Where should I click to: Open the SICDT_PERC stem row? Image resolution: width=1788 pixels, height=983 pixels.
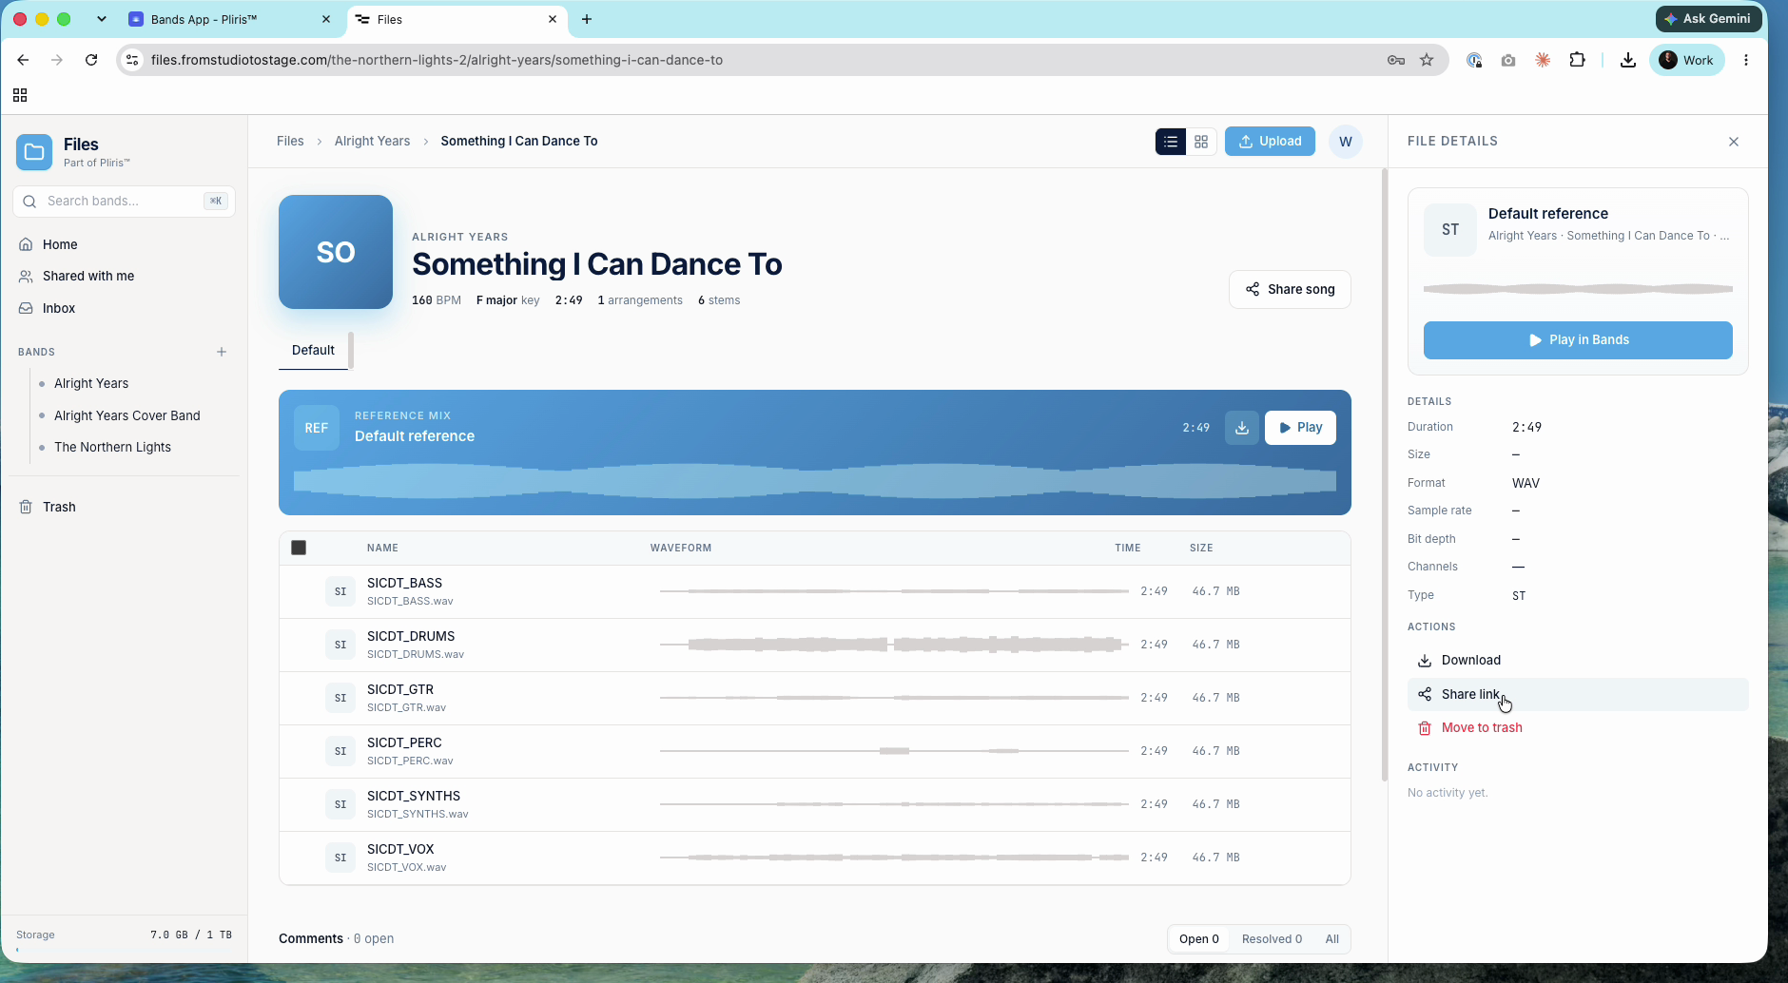tap(815, 751)
